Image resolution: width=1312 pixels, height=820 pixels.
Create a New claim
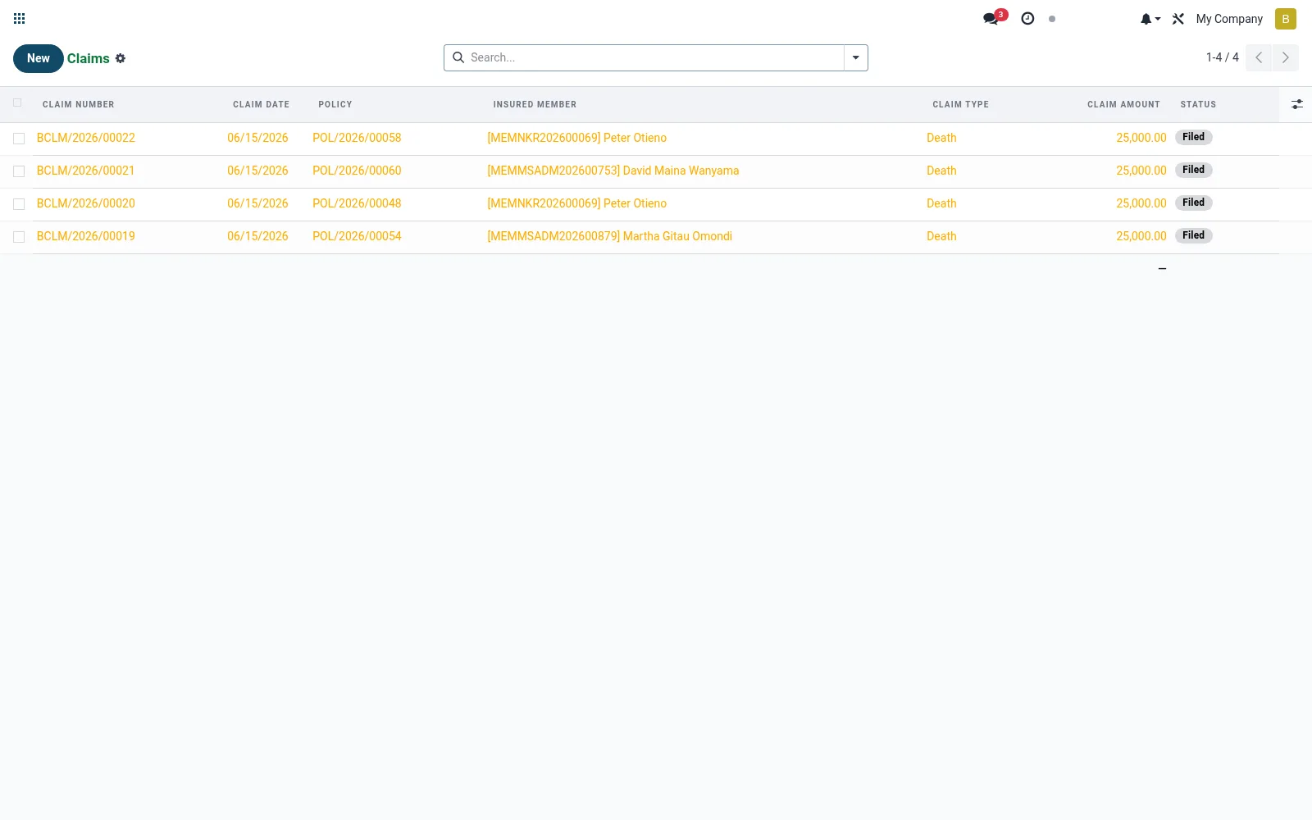coord(39,58)
